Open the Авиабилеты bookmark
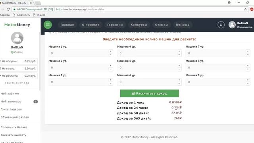254x143 pixels. coord(21,15)
